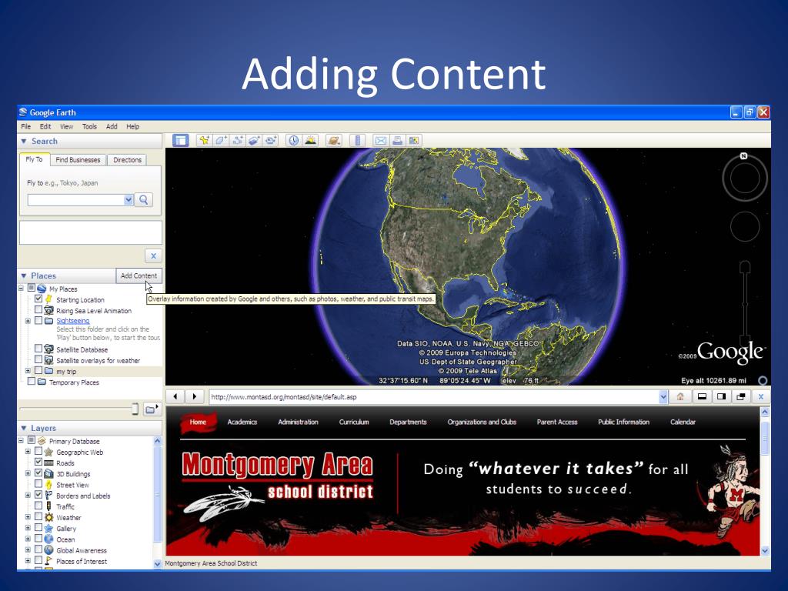Toggle the sunlight across landscape icon

coord(310,140)
